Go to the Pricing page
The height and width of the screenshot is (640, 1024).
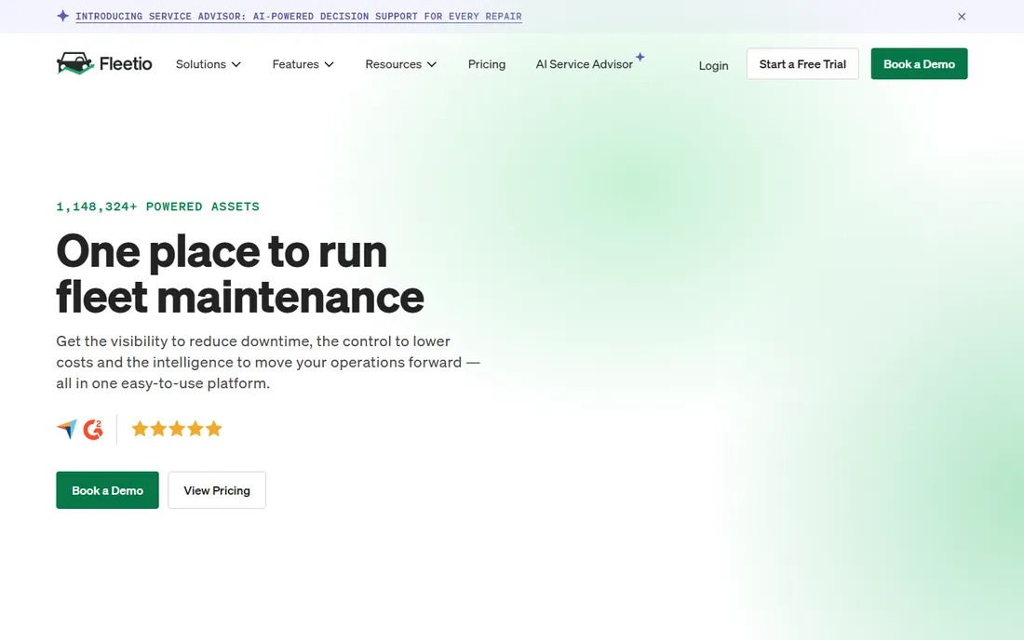tap(487, 64)
